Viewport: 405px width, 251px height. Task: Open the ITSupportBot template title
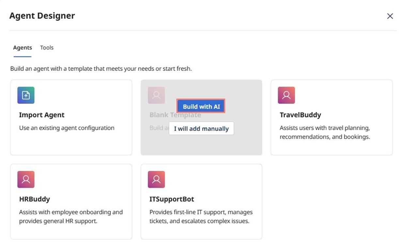coord(172,199)
